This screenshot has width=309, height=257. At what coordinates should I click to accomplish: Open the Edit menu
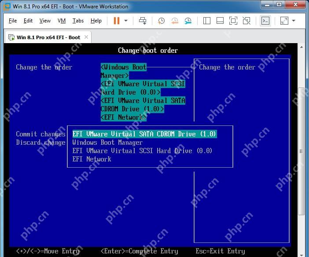click(x=28, y=21)
